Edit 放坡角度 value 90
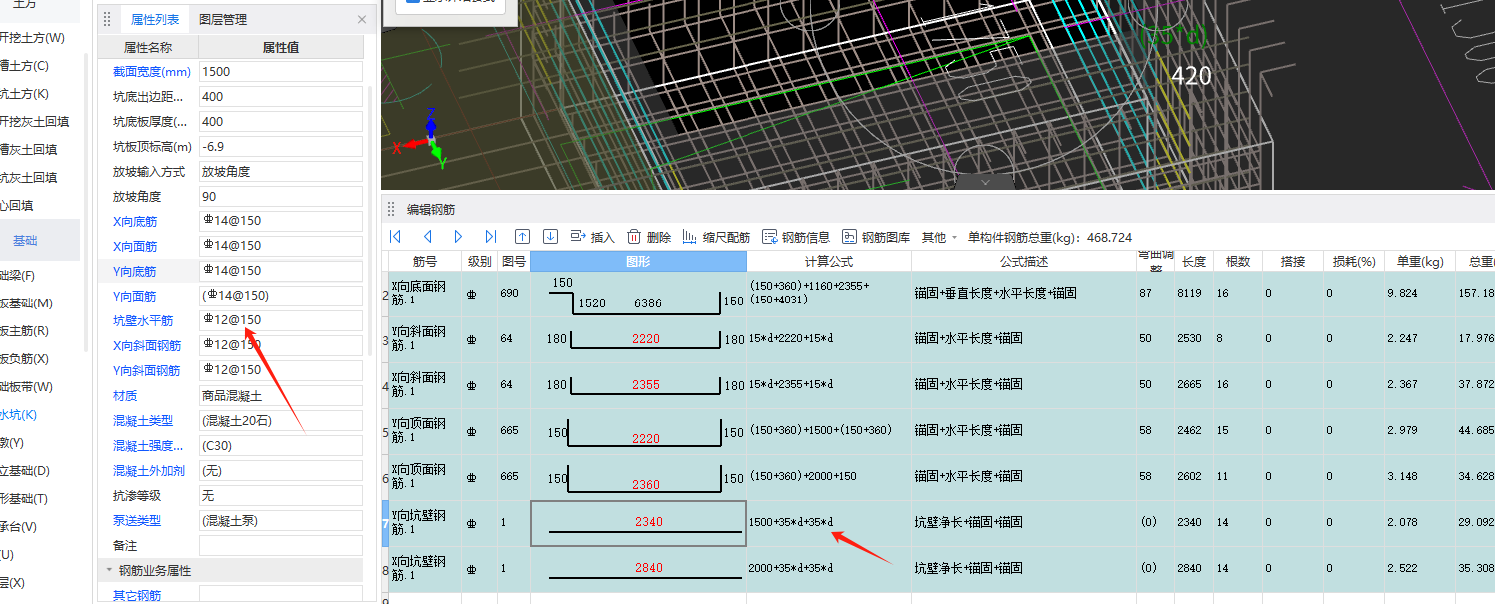 click(281, 196)
